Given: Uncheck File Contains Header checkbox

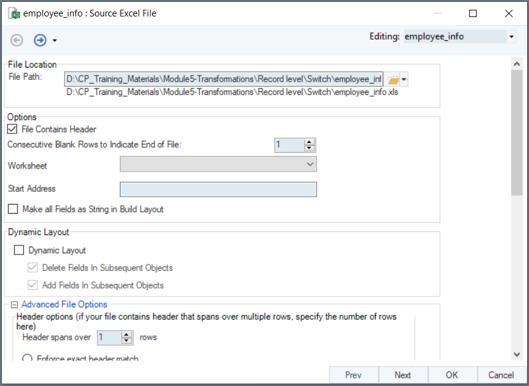Looking at the screenshot, I should (x=12, y=129).
